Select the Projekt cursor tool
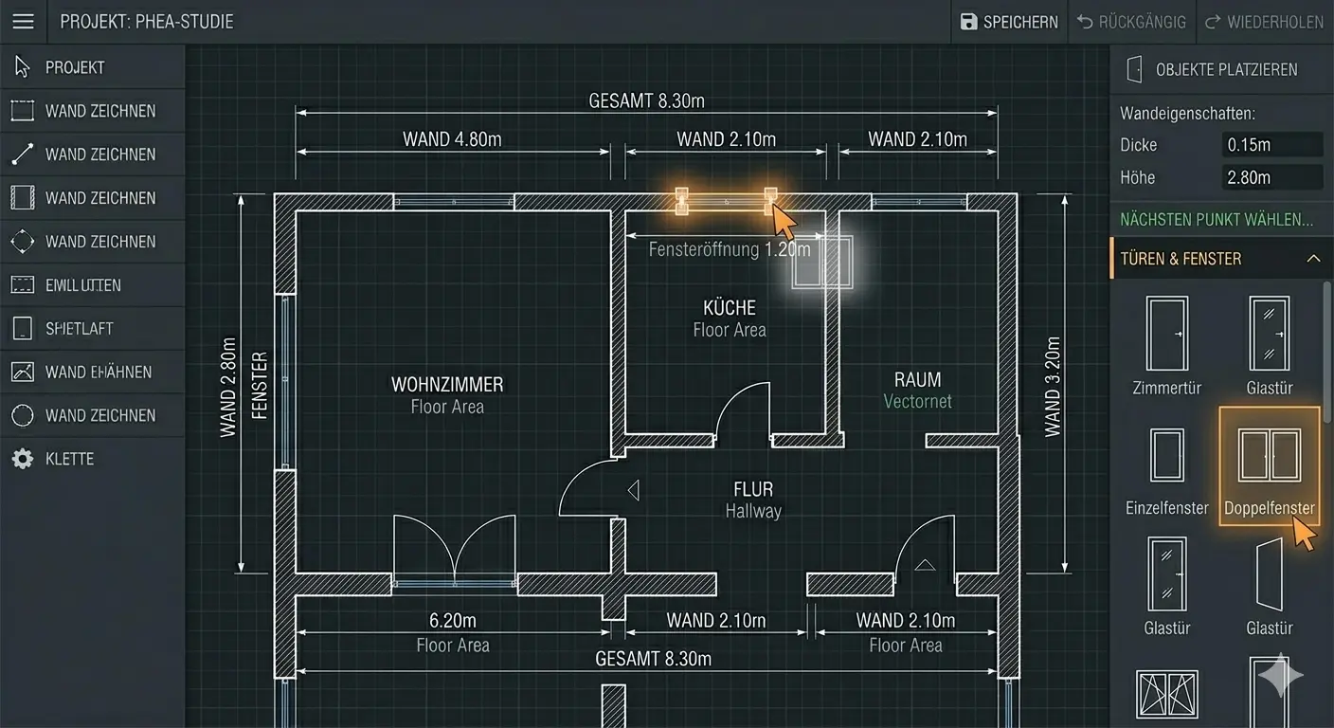The image size is (1334, 728). pyautogui.click(x=92, y=67)
